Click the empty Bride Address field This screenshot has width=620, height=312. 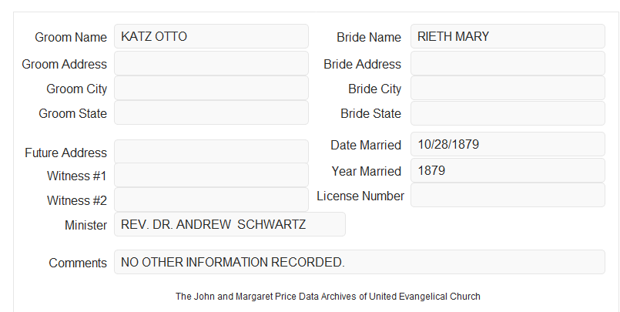click(x=508, y=63)
